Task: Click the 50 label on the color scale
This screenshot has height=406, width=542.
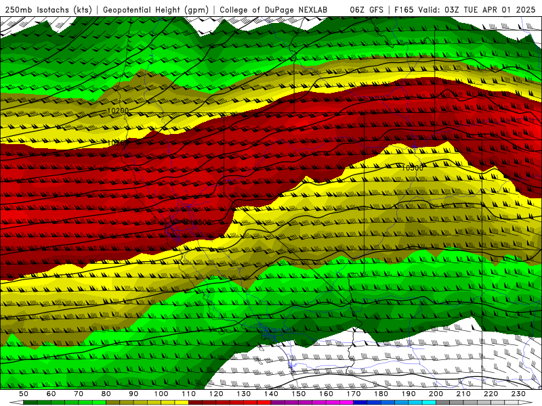Action: (24, 394)
